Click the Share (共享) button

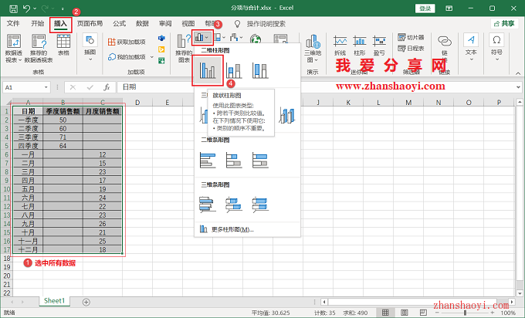504,23
